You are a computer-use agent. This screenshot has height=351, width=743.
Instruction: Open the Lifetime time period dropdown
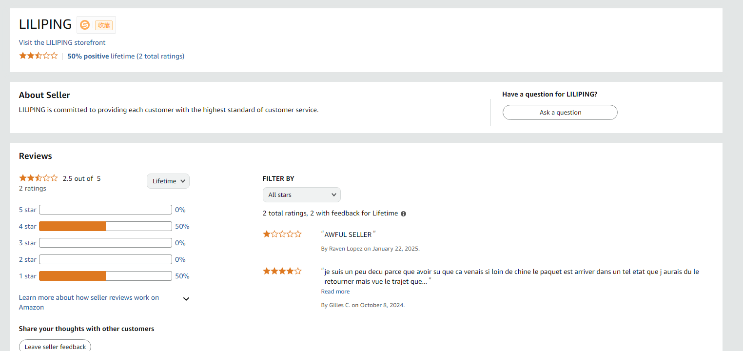168,181
